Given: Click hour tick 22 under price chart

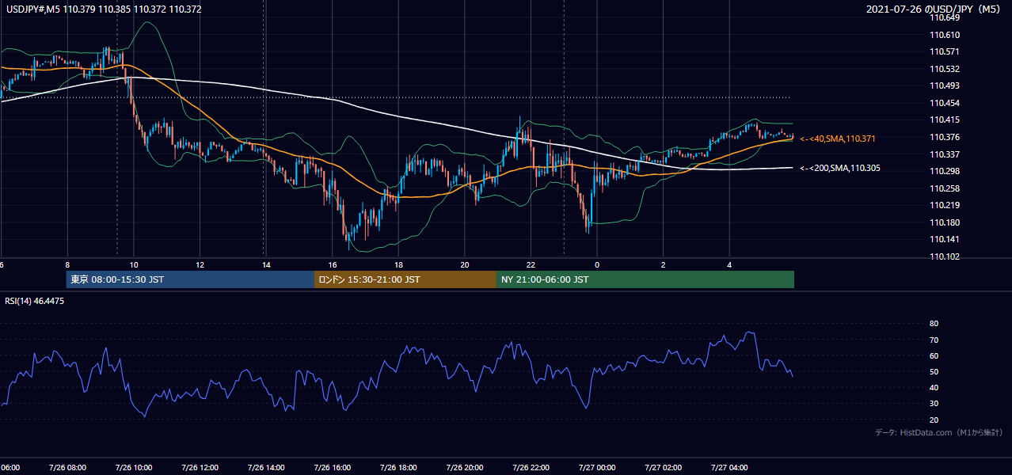Looking at the screenshot, I should [x=531, y=265].
